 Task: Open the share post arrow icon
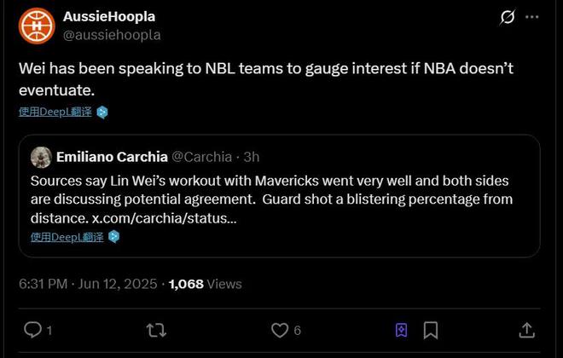click(x=526, y=329)
